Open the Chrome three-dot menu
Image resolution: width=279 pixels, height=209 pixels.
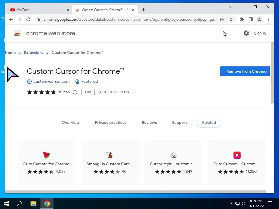click(x=268, y=19)
